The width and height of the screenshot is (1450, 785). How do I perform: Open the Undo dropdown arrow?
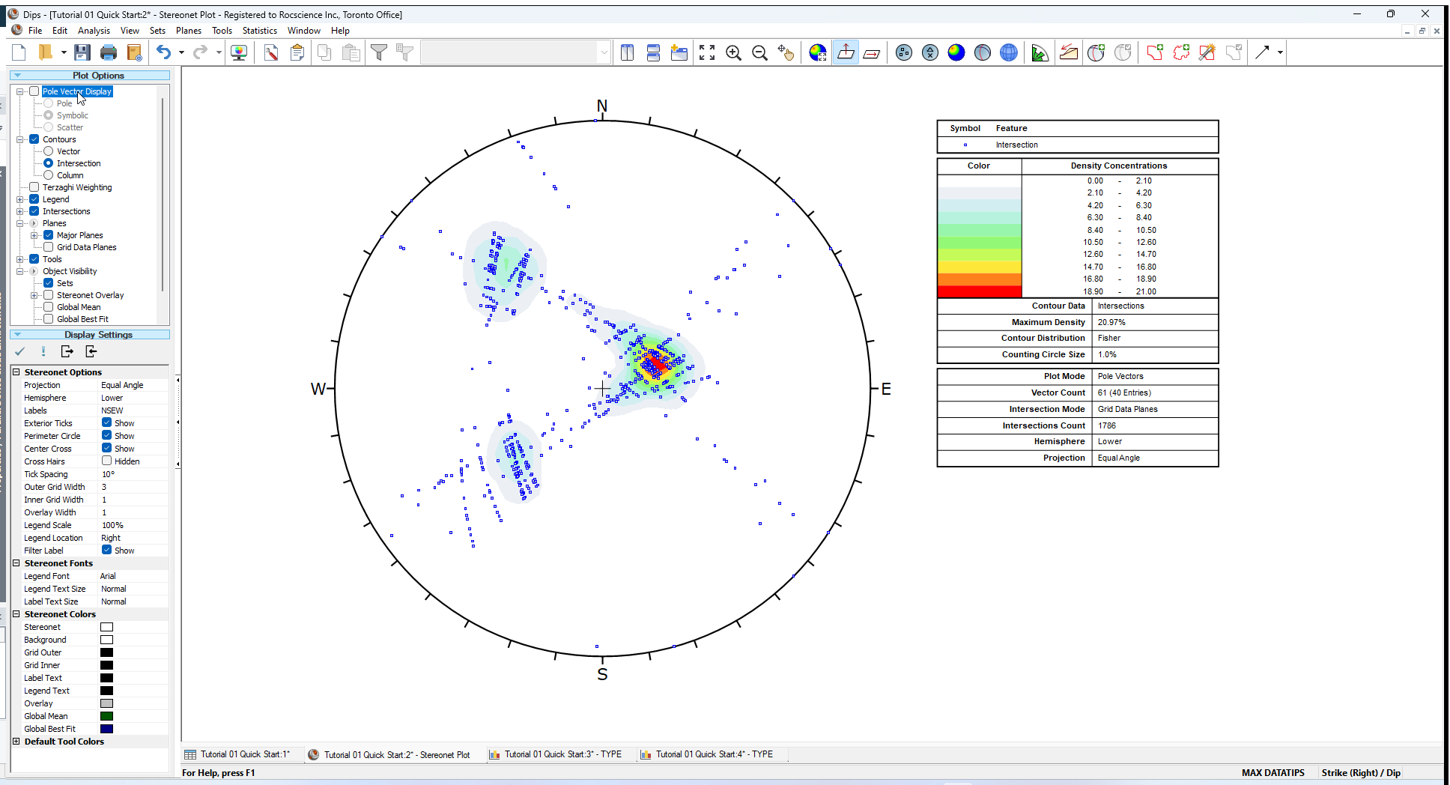pos(180,52)
